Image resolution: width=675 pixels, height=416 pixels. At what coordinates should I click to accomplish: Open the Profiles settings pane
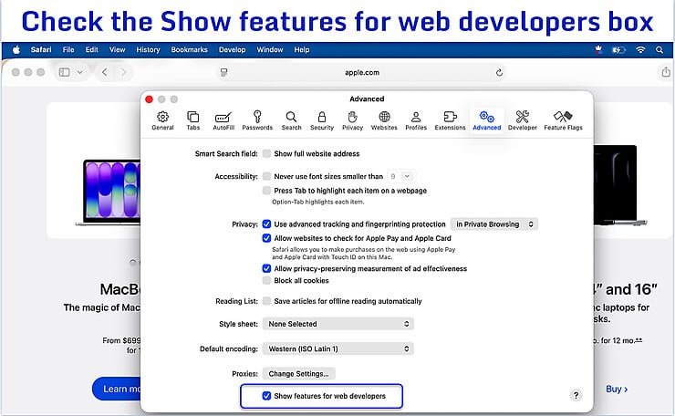click(x=416, y=120)
